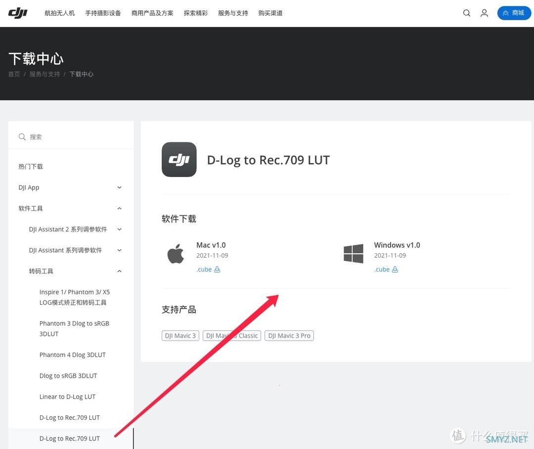Click the DJI Mavic 3 product tag
The height and width of the screenshot is (449, 534).
click(180, 336)
